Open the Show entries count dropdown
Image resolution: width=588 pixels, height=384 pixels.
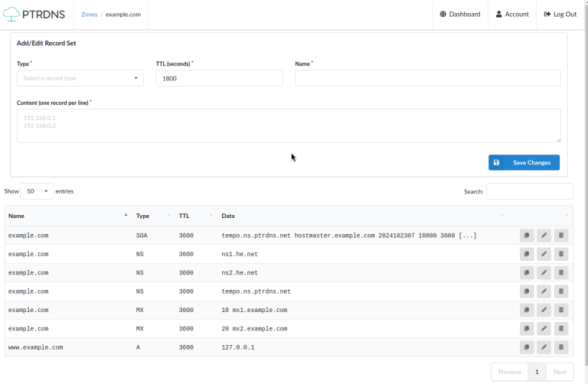(37, 191)
